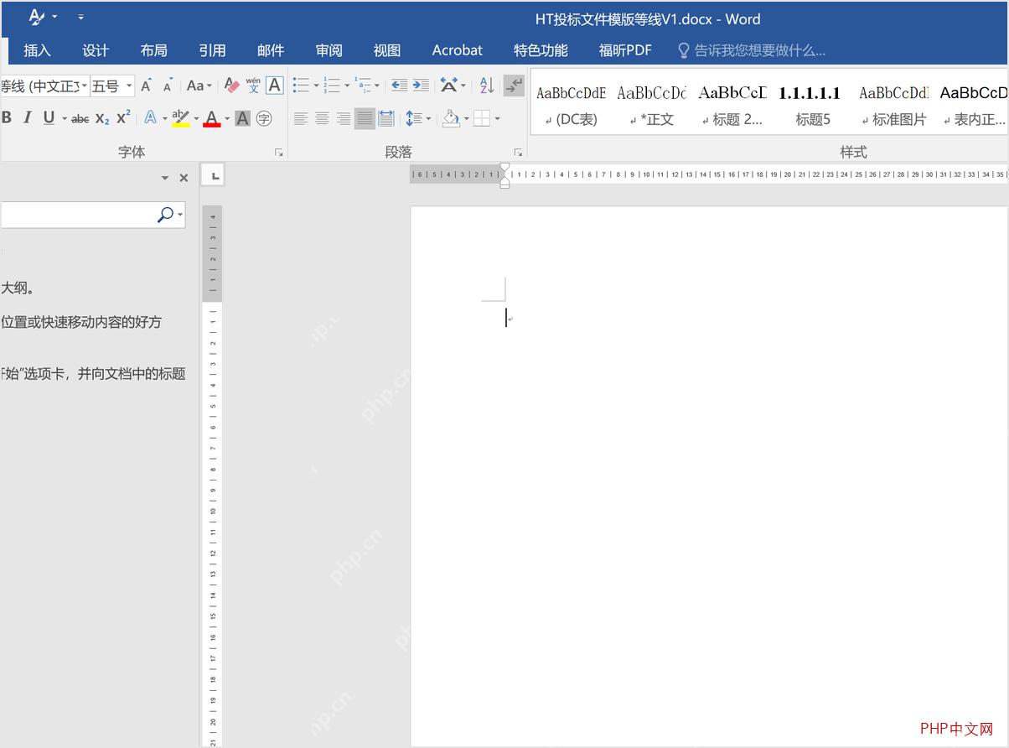Expand borders dropdown arrow
Screen dimensions: 1009x748
point(497,119)
